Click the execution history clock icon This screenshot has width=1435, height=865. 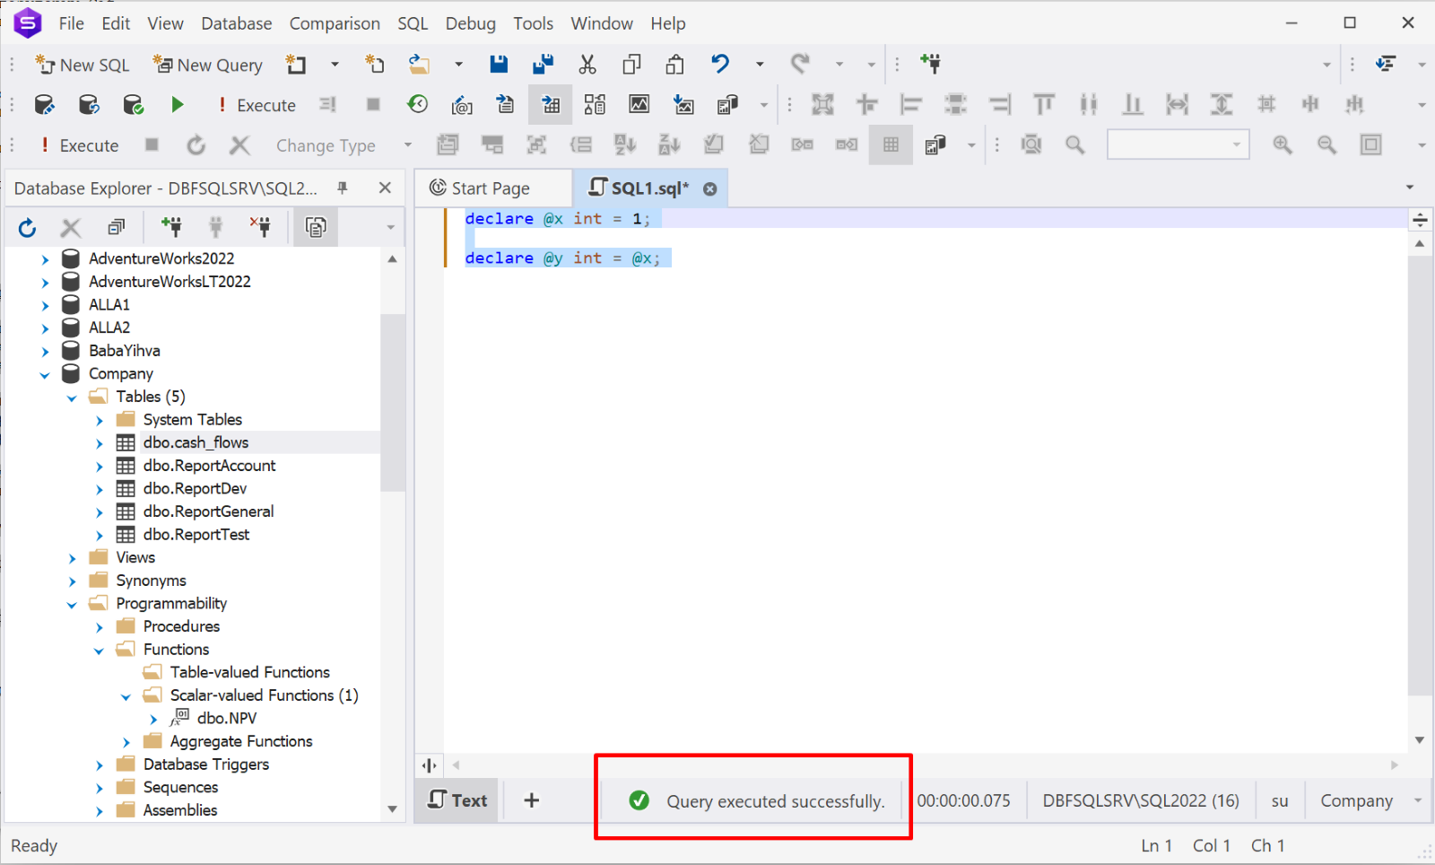pos(418,105)
